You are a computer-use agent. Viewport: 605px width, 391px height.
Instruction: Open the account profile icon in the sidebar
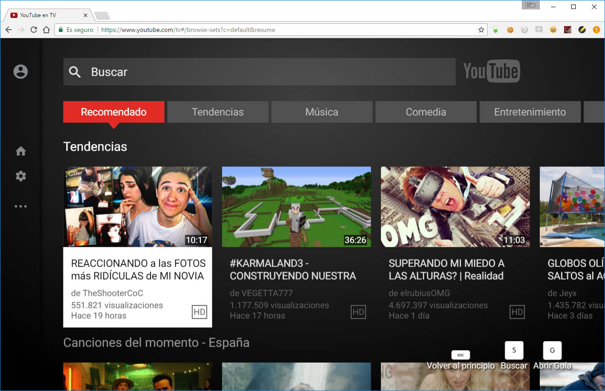coord(21,71)
